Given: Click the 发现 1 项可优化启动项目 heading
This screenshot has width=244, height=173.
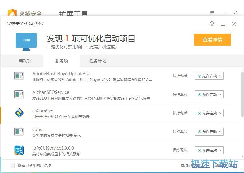Looking at the screenshot, I should pos(91,38).
